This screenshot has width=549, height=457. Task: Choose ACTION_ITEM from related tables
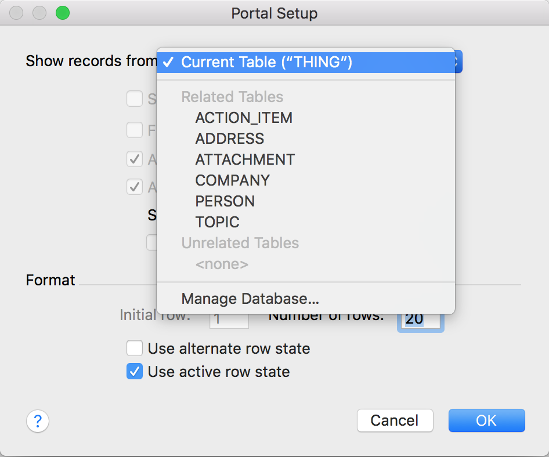[x=244, y=118]
